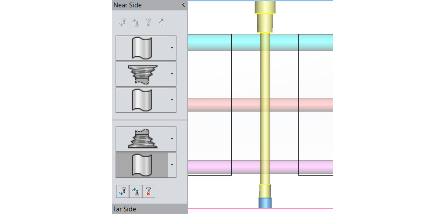Screen dimensions: 445x214
Task: Select the Near Side tapered thread element
Action: [x=142, y=74]
